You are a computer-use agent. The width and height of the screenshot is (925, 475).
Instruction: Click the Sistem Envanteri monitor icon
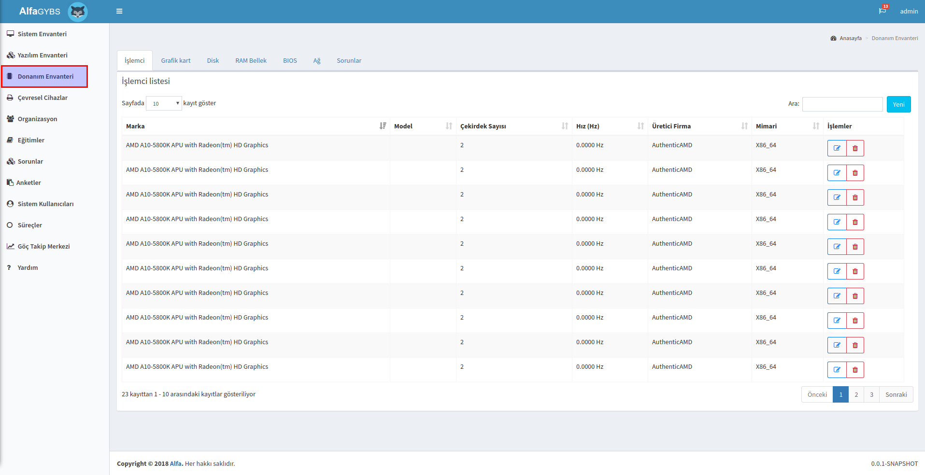10,34
